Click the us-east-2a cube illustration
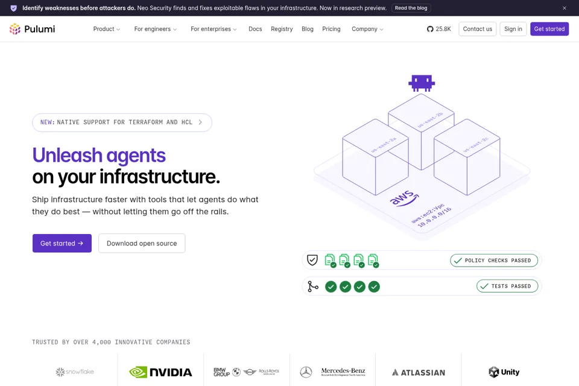The image size is (579, 386). click(x=375, y=157)
